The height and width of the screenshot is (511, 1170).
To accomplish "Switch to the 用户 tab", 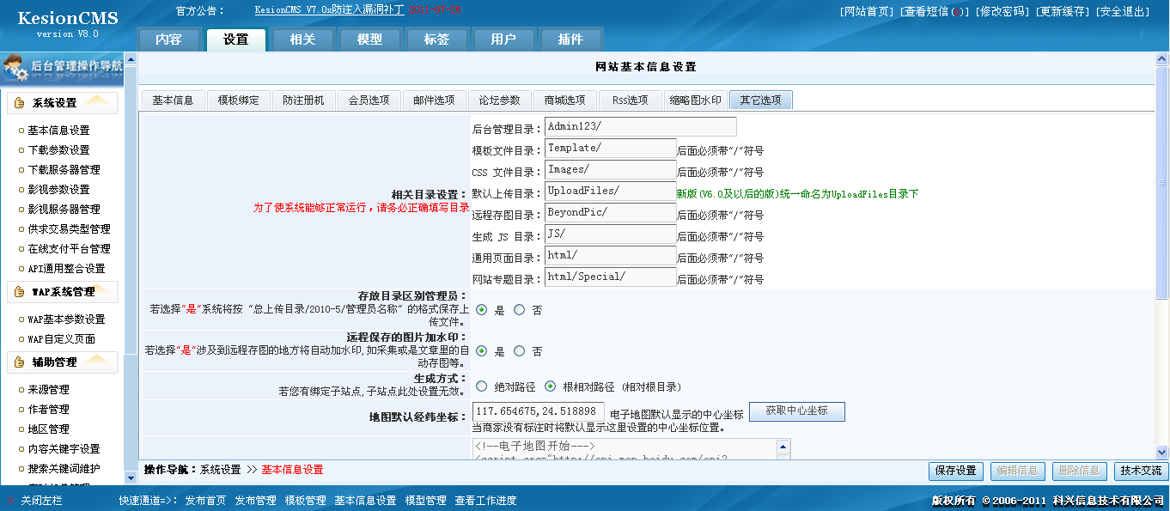I will coord(503,39).
